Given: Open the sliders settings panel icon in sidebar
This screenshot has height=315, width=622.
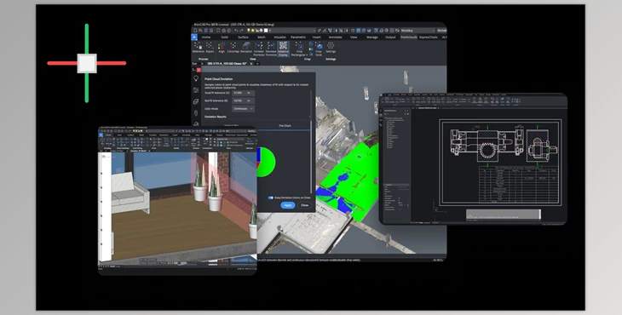Looking at the screenshot, I should [x=196, y=90].
